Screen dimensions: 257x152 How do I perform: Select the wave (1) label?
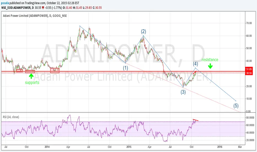pos(125,68)
